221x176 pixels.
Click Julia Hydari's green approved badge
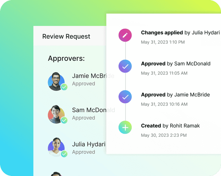64,154
